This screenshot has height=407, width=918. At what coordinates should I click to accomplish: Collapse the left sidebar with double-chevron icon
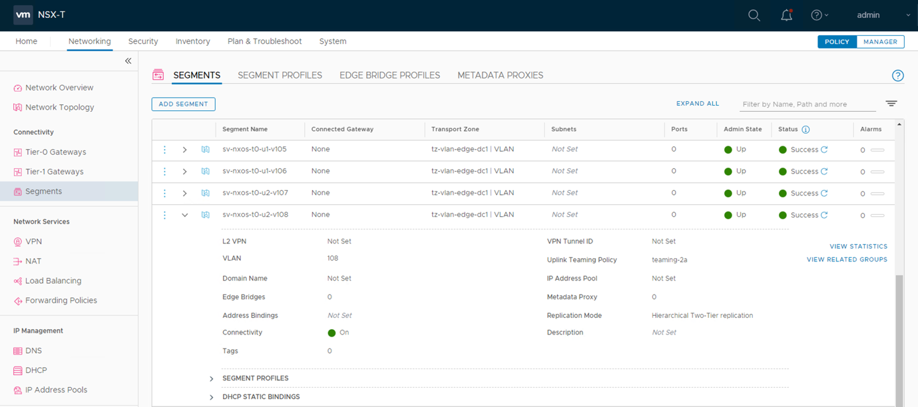click(x=128, y=61)
